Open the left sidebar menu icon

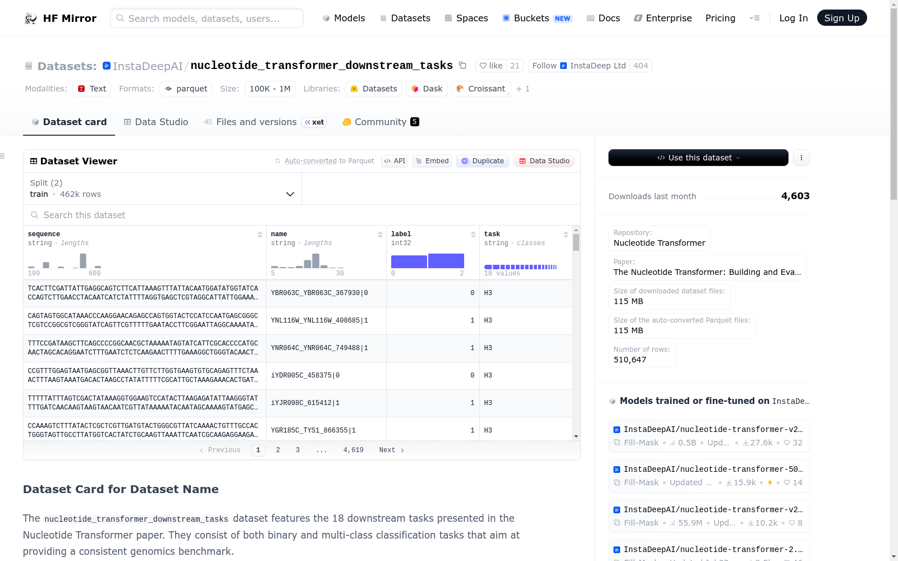point(3,156)
